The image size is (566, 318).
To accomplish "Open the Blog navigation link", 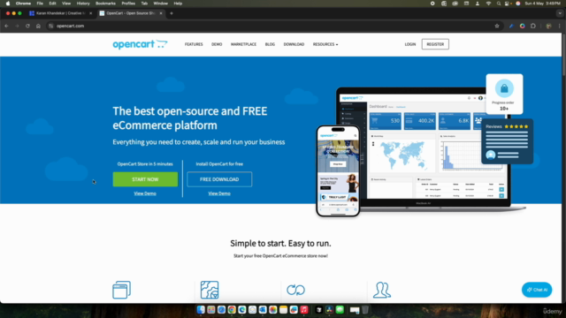I will coord(270,44).
